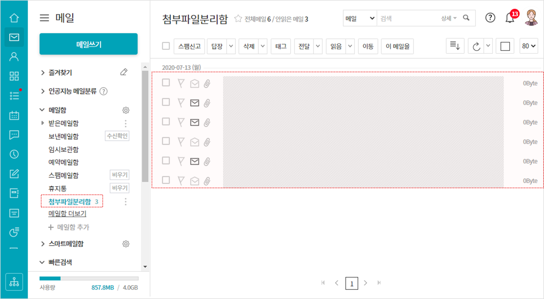
Task: Open 휴지통 mailbox
Action: (x=58, y=189)
